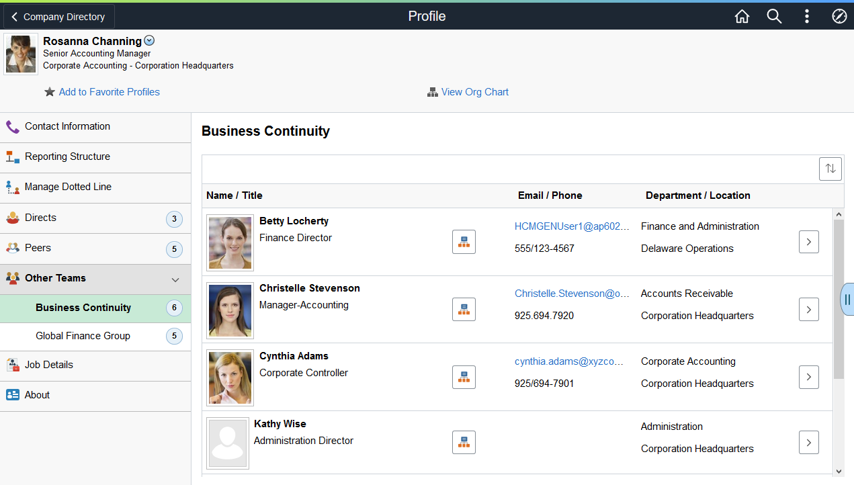Screen dimensions: 854x485
Task: Open the NavBar compass icon
Action: coord(839,17)
